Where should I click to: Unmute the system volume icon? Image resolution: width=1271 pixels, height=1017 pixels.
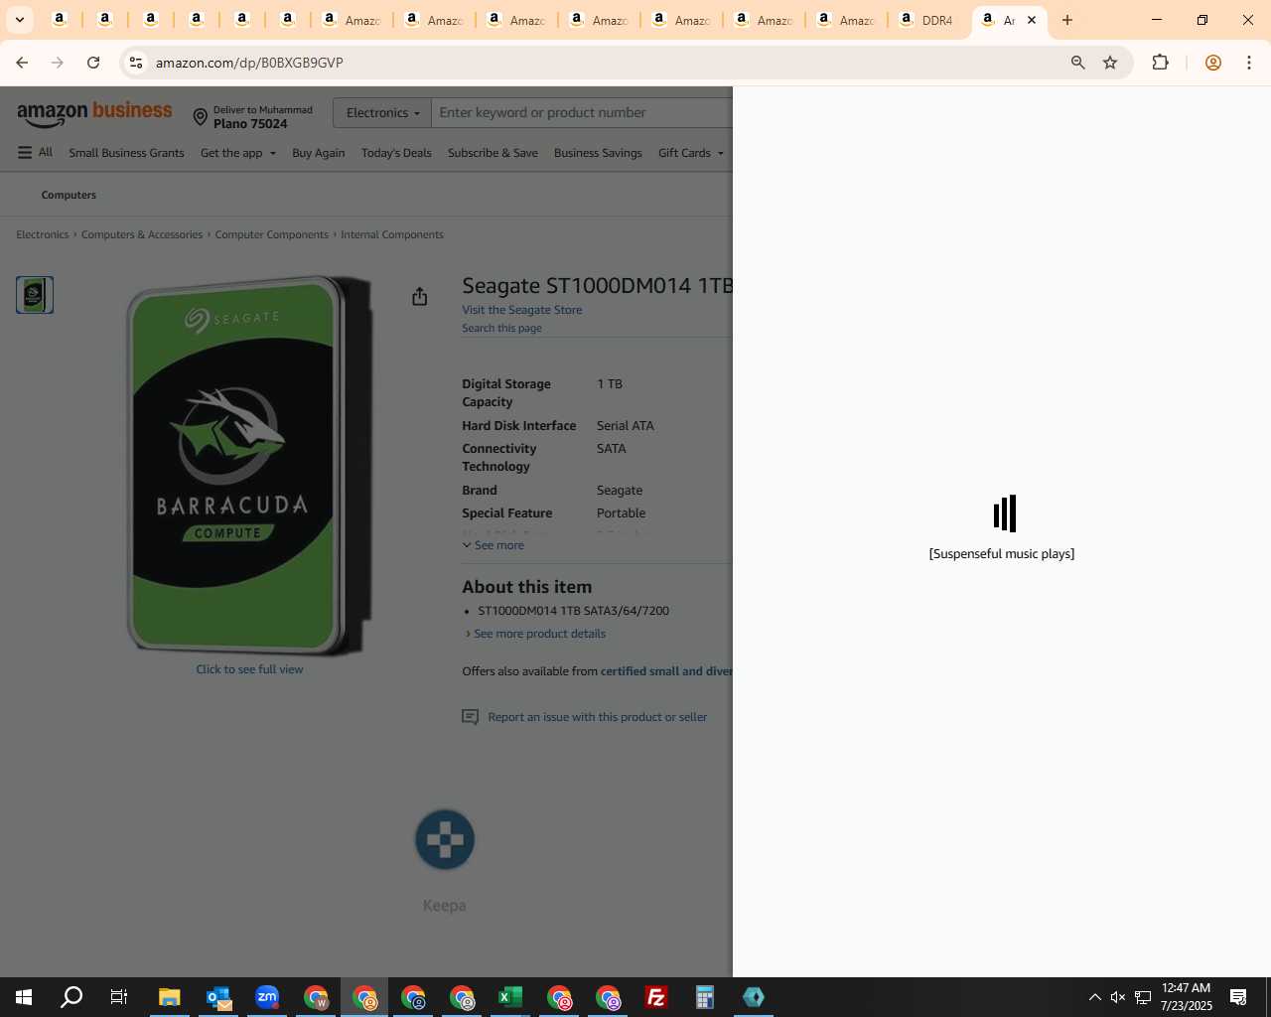(x=1118, y=997)
